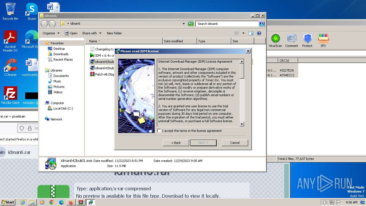
Task: Launch Google Chrome from the taskbar
Action: [x=51, y=202]
